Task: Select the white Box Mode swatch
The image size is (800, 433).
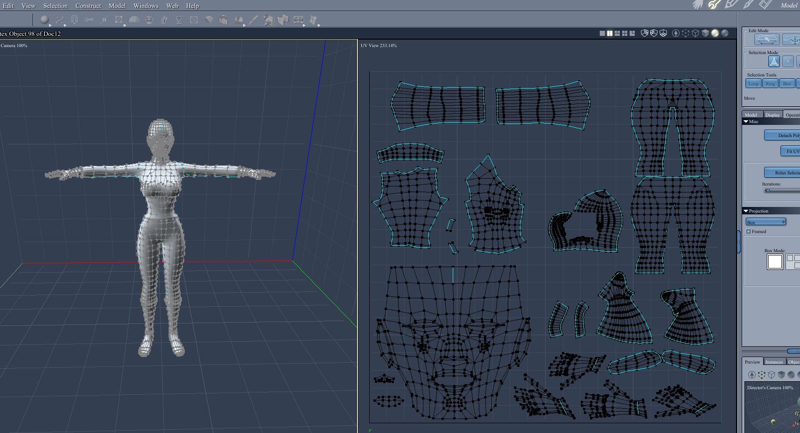Action: tap(775, 261)
